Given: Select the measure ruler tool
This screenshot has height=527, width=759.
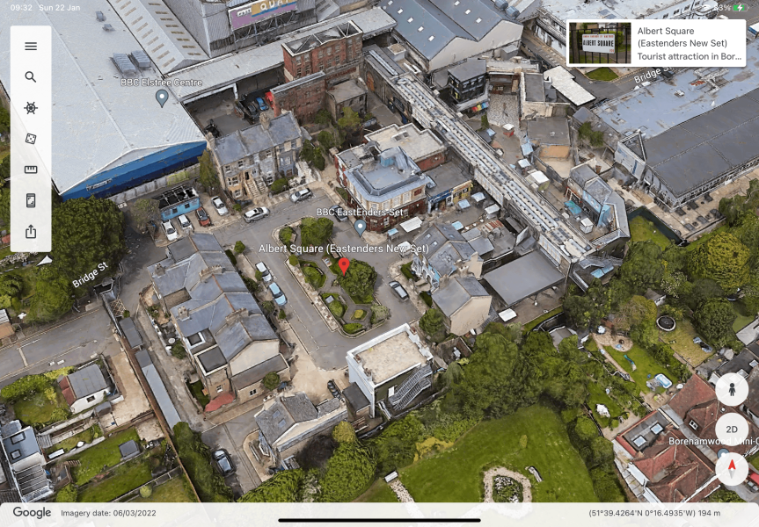Looking at the screenshot, I should point(31,170).
